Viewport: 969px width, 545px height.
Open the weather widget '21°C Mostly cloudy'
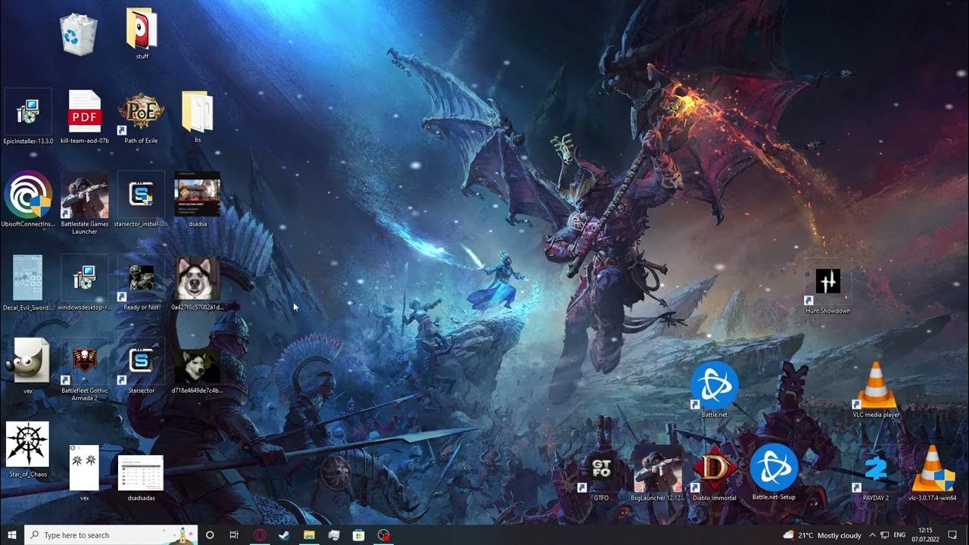point(822,535)
